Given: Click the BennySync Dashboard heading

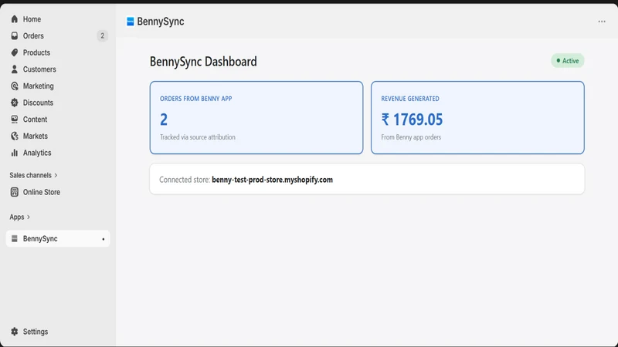Looking at the screenshot, I should tap(203, 62).
